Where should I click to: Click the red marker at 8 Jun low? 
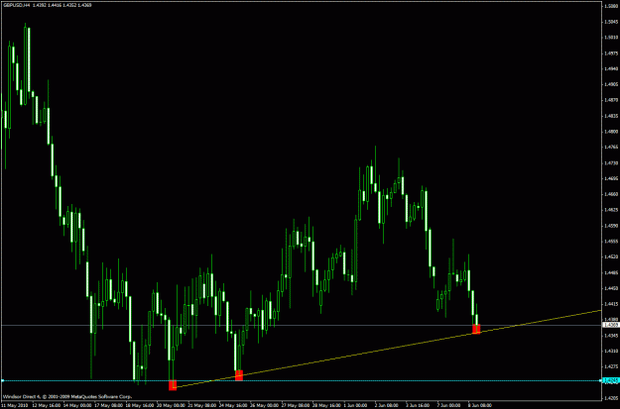(476, 329)
